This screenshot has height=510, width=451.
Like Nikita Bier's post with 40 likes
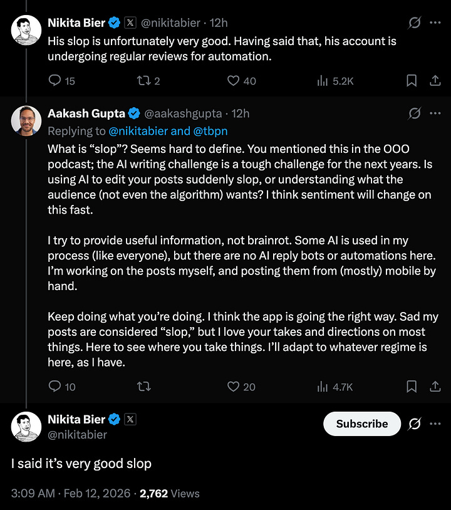pos(234,80)
